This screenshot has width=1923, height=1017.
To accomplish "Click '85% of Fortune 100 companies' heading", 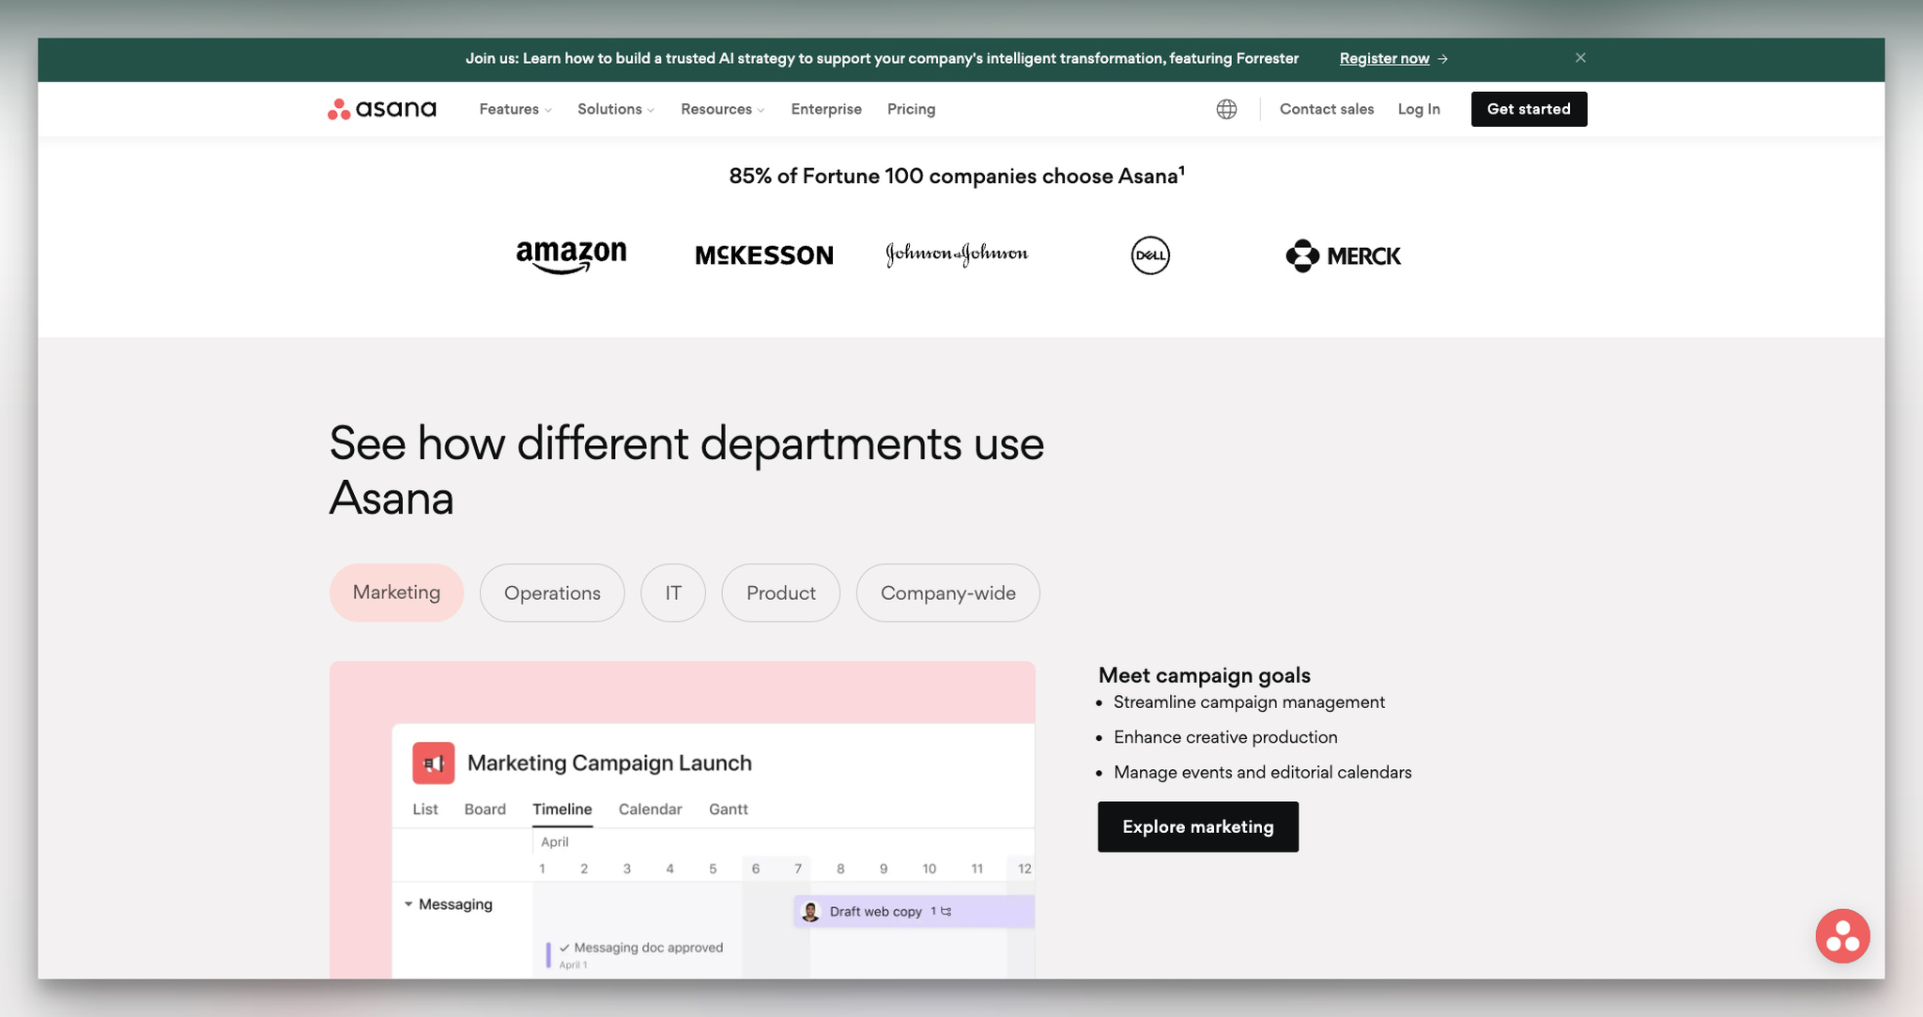I will tap(957, 176).
